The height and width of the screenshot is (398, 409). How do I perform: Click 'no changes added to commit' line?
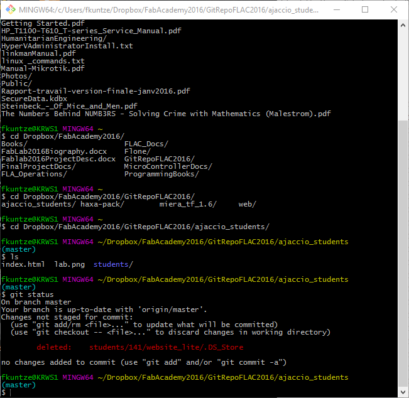pyautogui.click(x=144, y=362)
